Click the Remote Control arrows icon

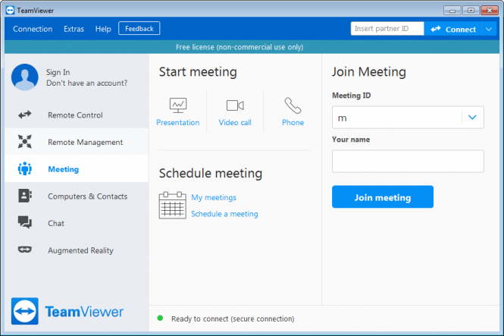pos(25,115)
